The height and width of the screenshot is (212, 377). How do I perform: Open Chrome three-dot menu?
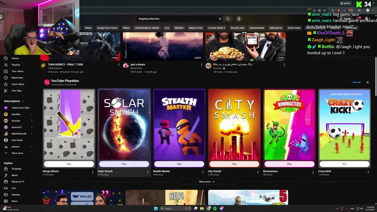pos(374,10)
